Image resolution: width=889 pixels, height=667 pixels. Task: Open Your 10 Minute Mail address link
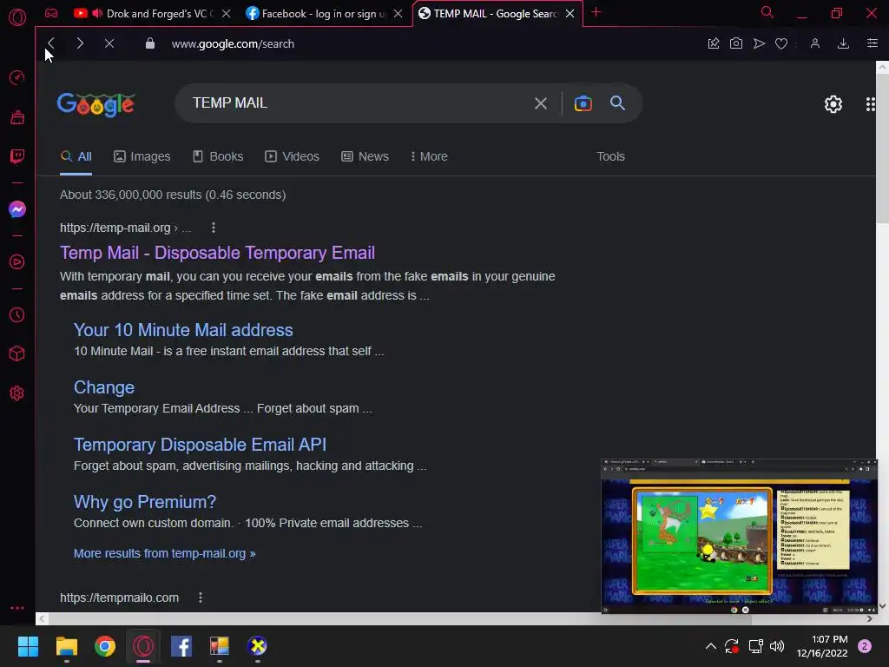183,330
